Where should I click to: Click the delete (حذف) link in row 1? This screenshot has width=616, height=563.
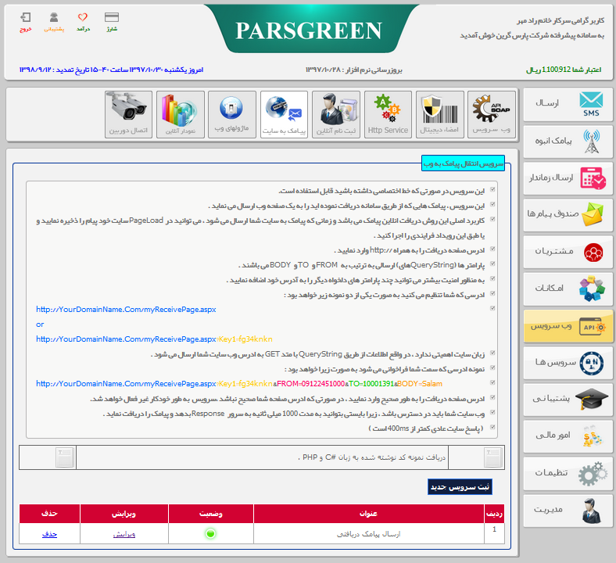click(49, 534)
